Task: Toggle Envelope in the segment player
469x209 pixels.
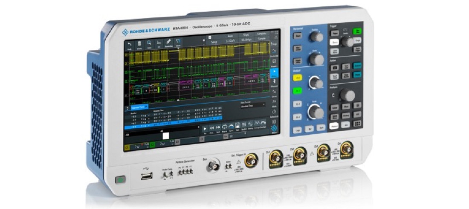Action: 263,123
